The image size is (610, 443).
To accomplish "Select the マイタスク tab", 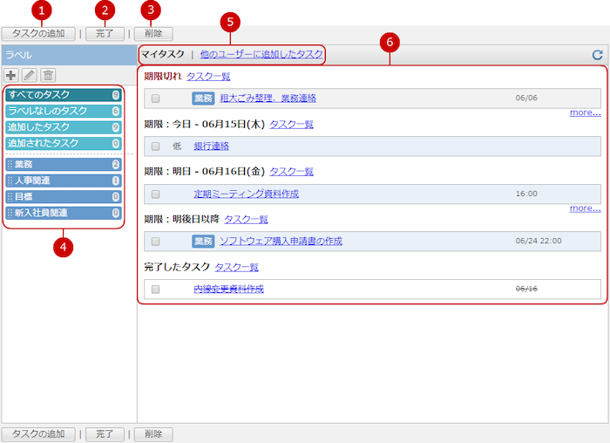I will point(163,54).
